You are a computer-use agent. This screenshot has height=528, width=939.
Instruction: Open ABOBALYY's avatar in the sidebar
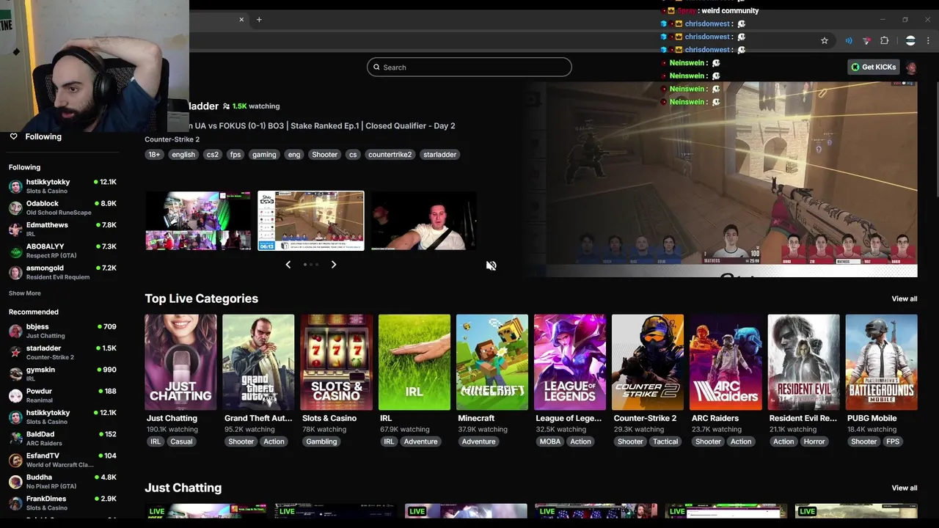tap(15, 251)
